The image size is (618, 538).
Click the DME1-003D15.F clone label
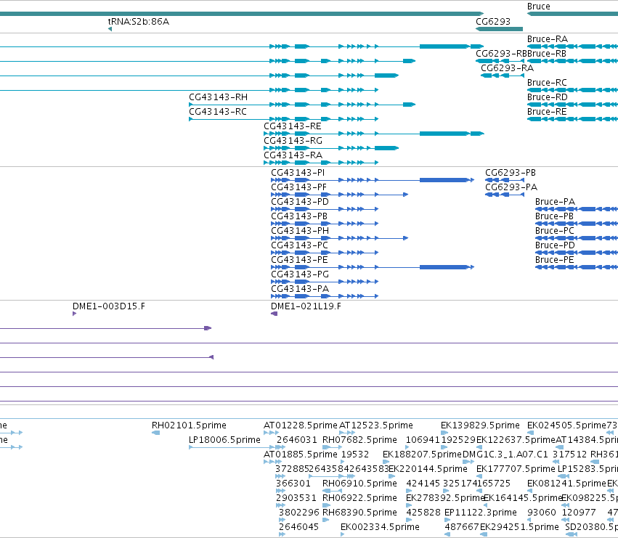109,306
